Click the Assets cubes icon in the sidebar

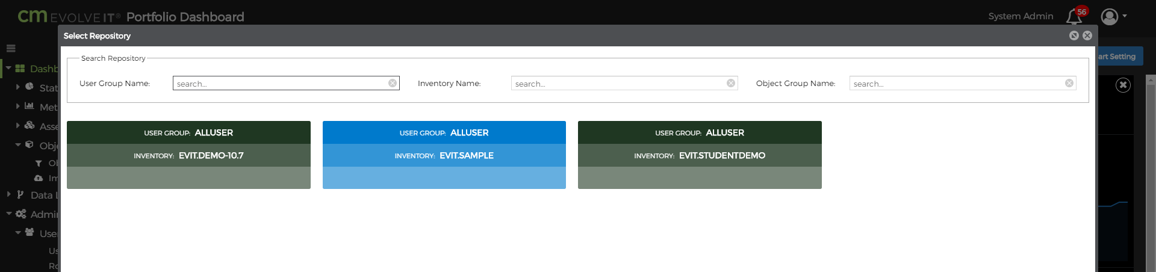pos(30,125)
